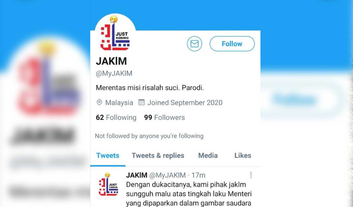
Task: Click the Malaysia location pin icon
Action: pyautogui.click(x=99, y=102)
